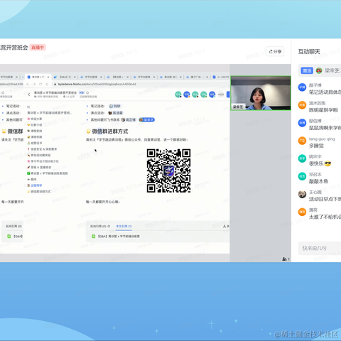Jump to 答疑 & 直播班会 outline item
Screen dimensions: 341x341
click(39, 167)
